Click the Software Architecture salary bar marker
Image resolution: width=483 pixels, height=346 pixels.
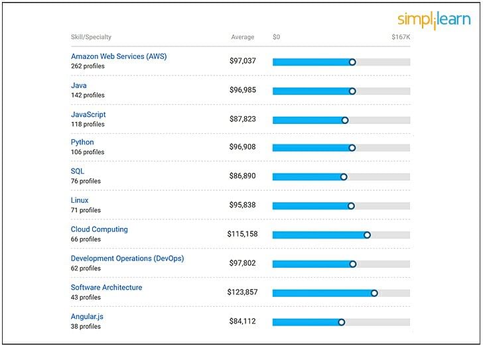374,293
